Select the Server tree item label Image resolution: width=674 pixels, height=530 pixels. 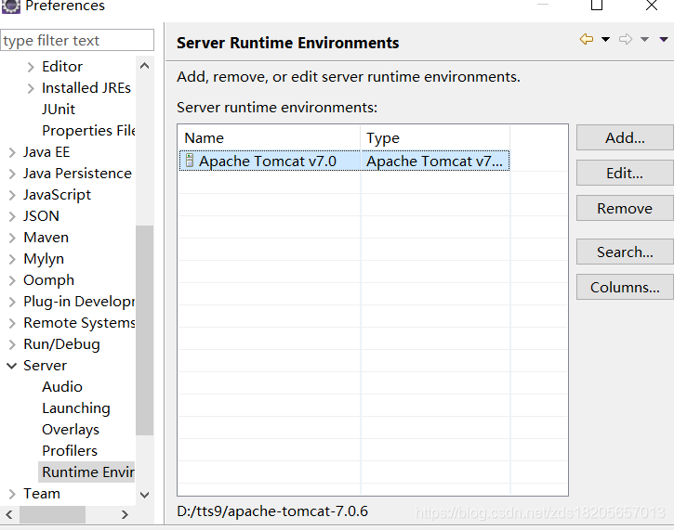click(45, 365)
